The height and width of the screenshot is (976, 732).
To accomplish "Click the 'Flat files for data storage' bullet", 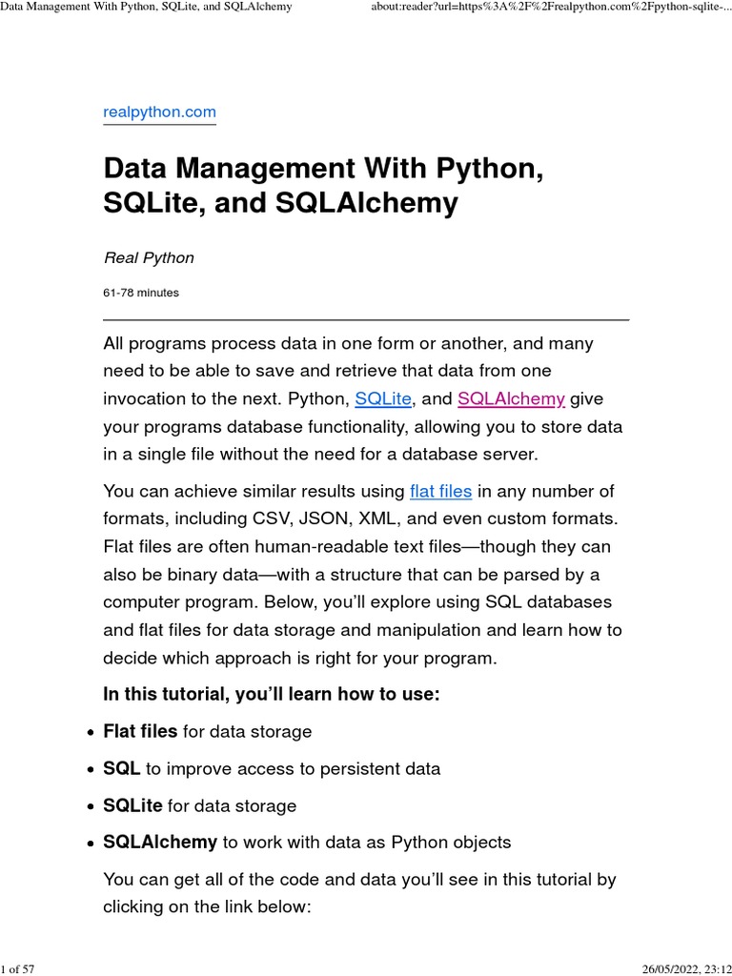I will pos(207,732).
